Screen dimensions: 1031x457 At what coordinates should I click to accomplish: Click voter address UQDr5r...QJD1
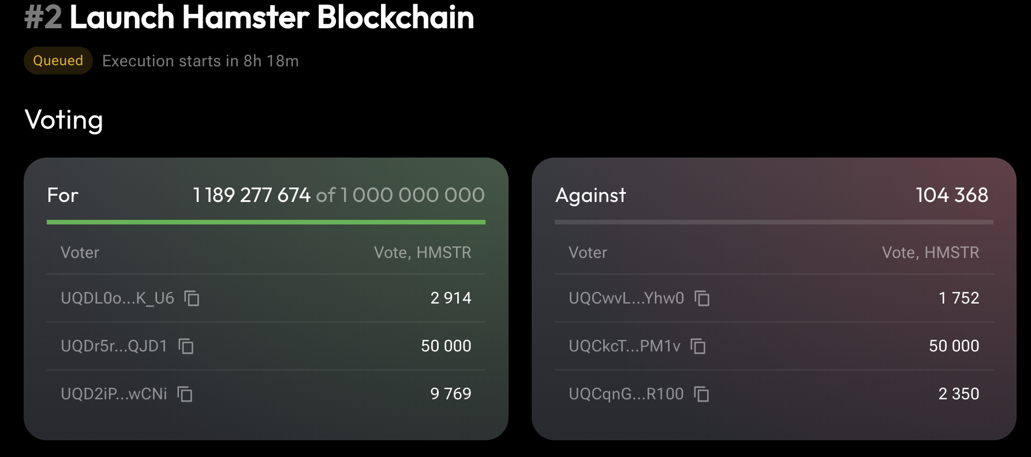click(114, 346)
